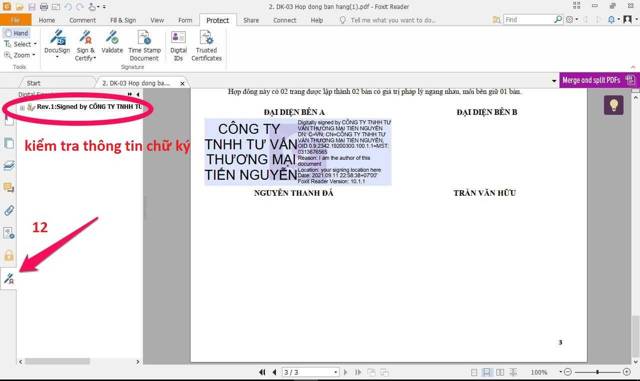
Task: Open the Layers panel in the sidebar
Action: click(8, 166)
